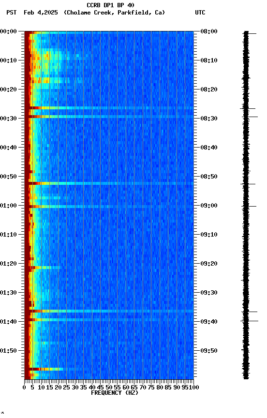
Task: Click the seismogram trace spike near 09:40 UTC
Action: pyautogui.click(x=250, y=321)
